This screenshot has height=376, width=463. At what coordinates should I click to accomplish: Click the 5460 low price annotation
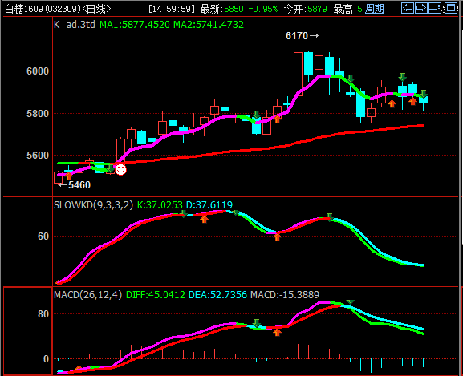point(79,185)
